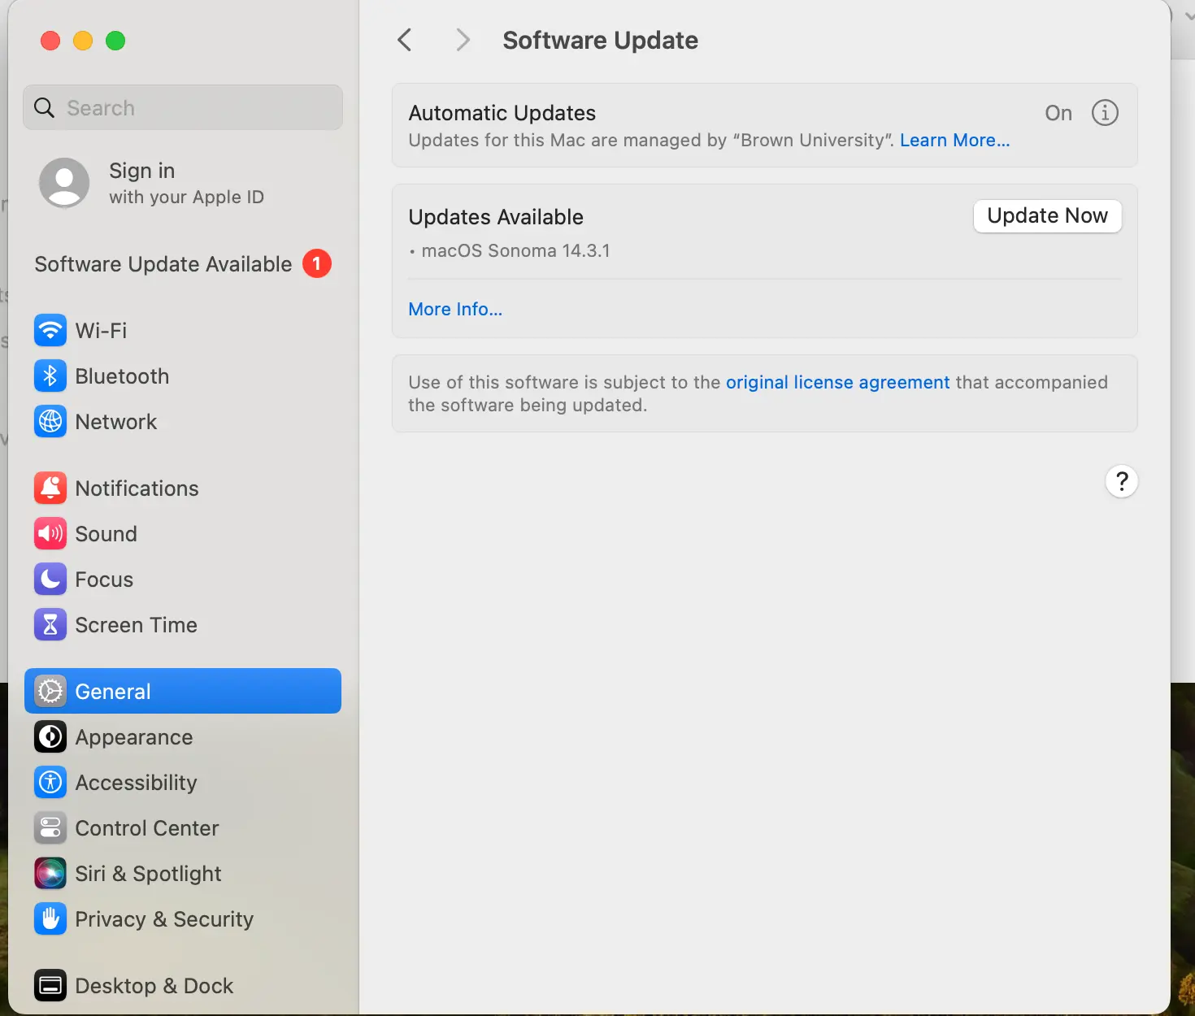Click the Network globe icon
The image size is (1195, 1016).
(x=50, y=421)
